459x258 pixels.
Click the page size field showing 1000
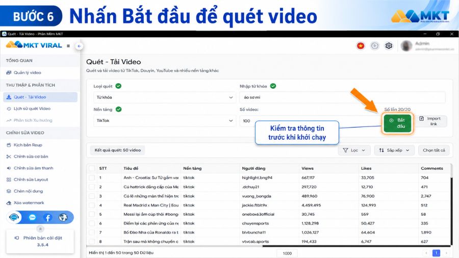coord(287,253)
